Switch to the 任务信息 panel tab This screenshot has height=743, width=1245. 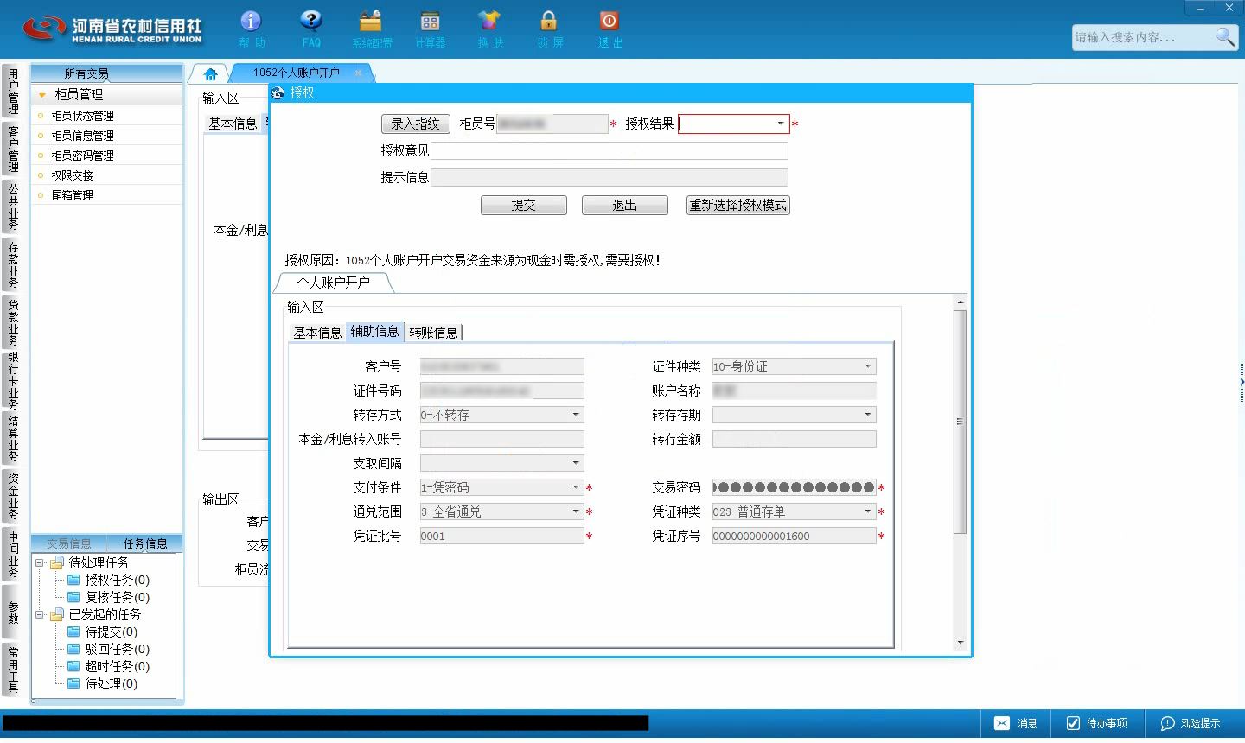145,543
